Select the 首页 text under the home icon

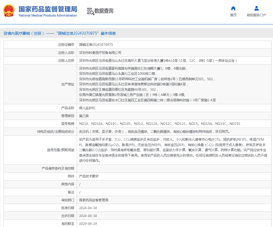[233, 15]
